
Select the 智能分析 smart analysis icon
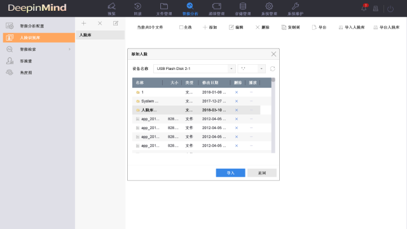(x=190, y=6)
